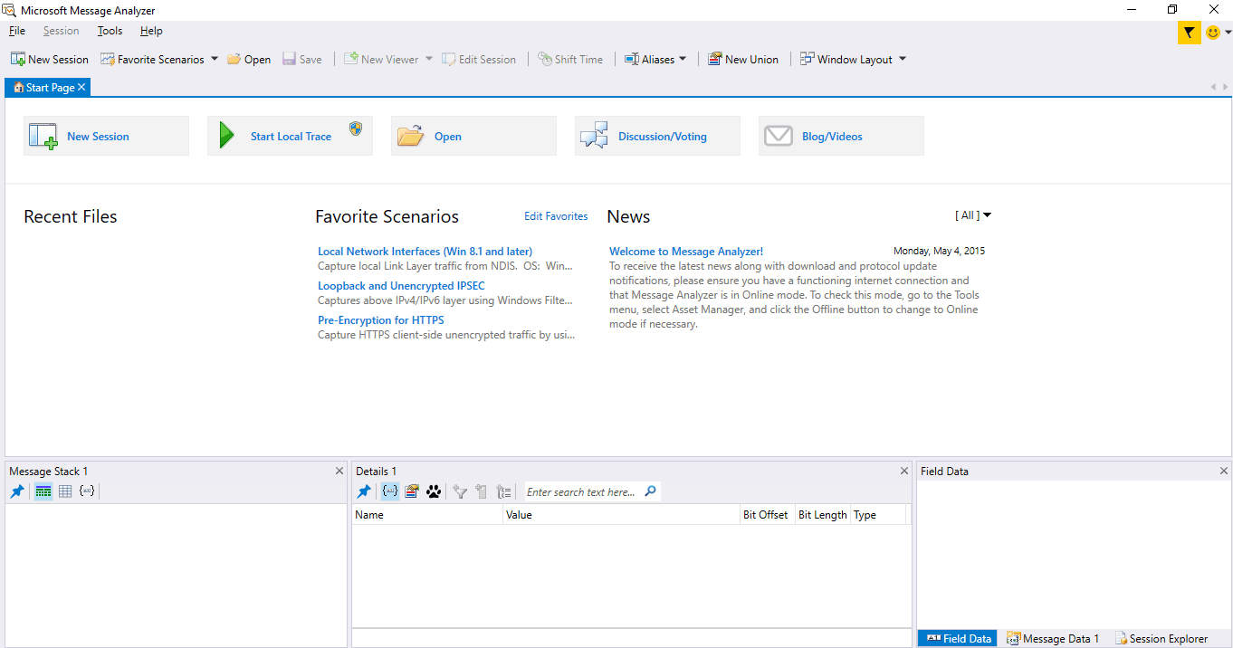Click the yellow filter icon at top right
This screenshot has width=1233, height=648.
(1189, 33)
